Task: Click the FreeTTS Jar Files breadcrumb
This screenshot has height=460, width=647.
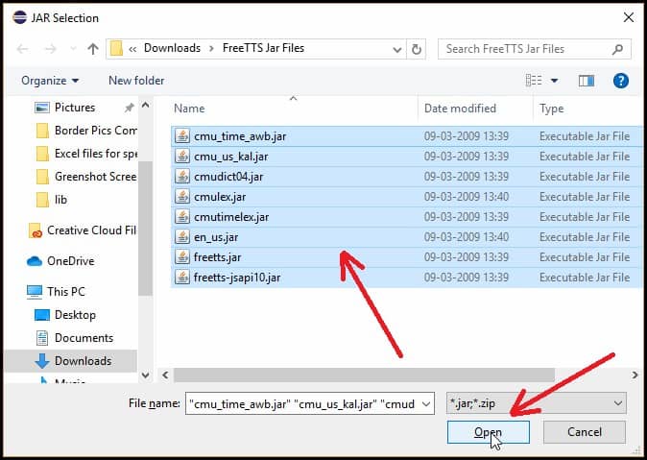Action: (x=263, y=48)
